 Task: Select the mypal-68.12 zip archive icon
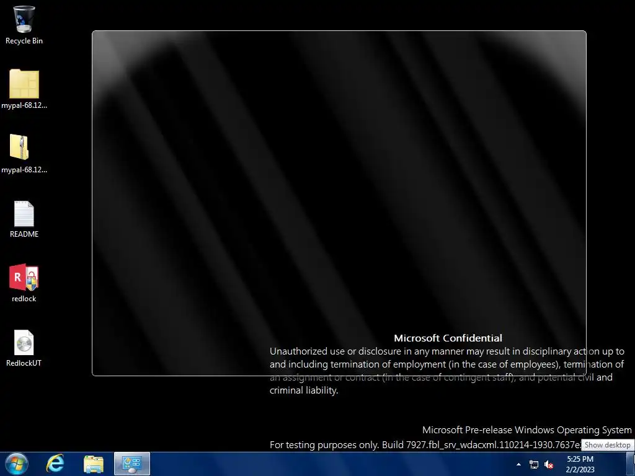click(x=24, y=154)
